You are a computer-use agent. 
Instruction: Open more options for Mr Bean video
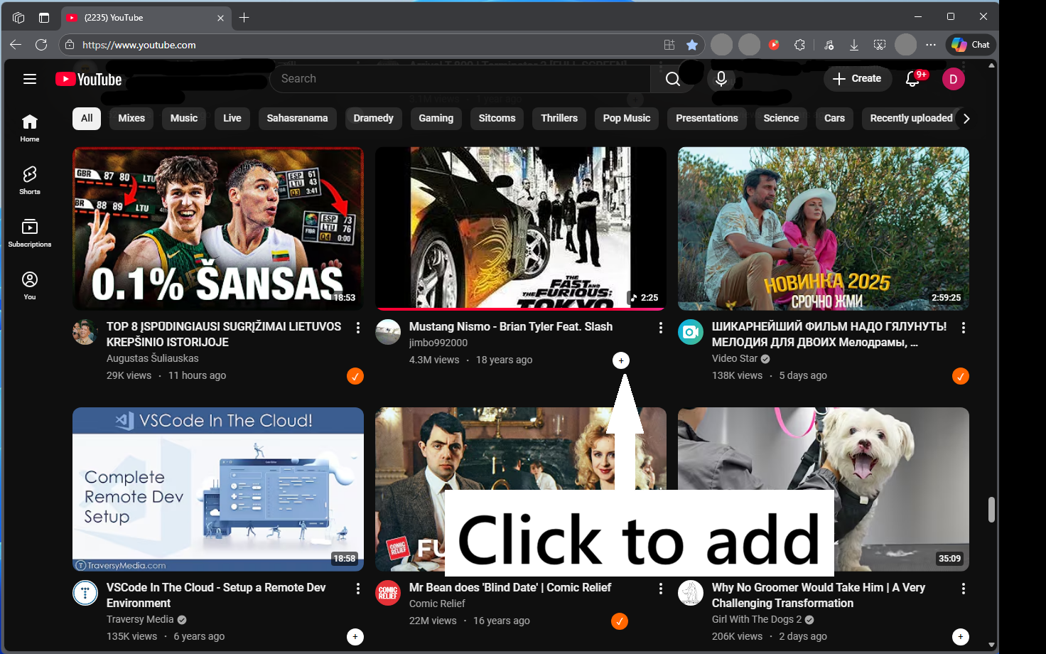[661, 589]
